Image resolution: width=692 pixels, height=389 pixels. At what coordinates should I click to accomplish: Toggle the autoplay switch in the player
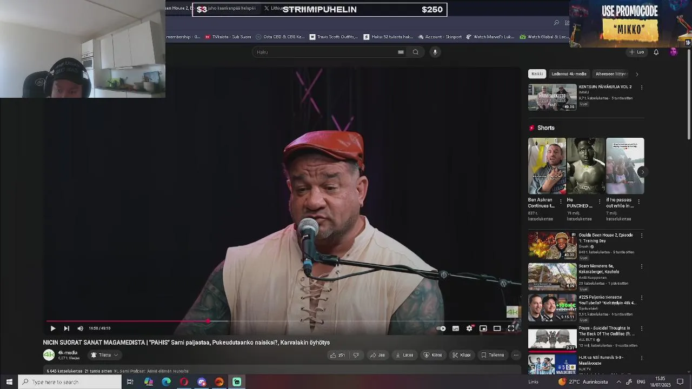pyautogui.click(x=441, y=328)
